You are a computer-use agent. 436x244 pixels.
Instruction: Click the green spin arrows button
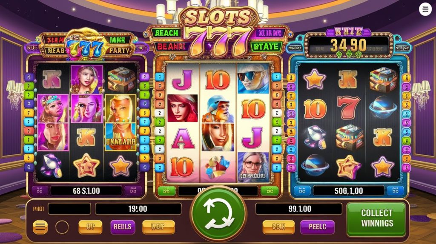(x=218, y=214)
